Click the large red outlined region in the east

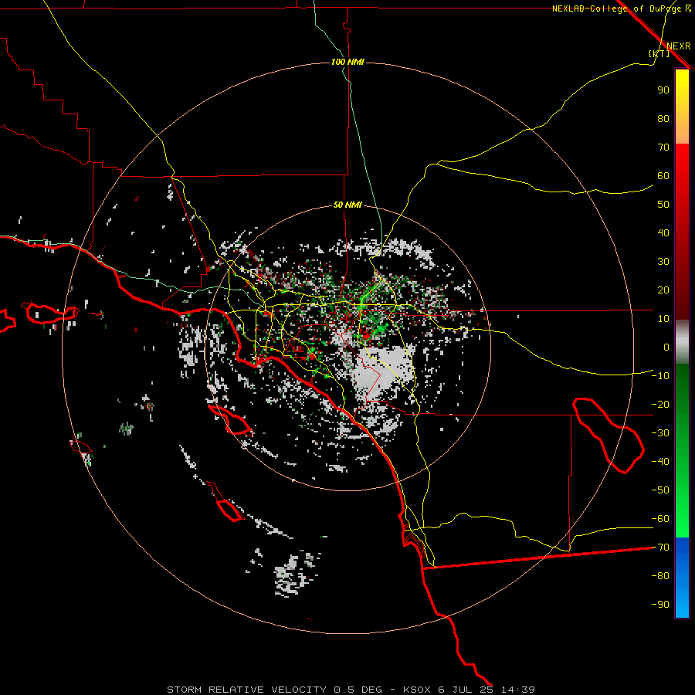point(609,436)
